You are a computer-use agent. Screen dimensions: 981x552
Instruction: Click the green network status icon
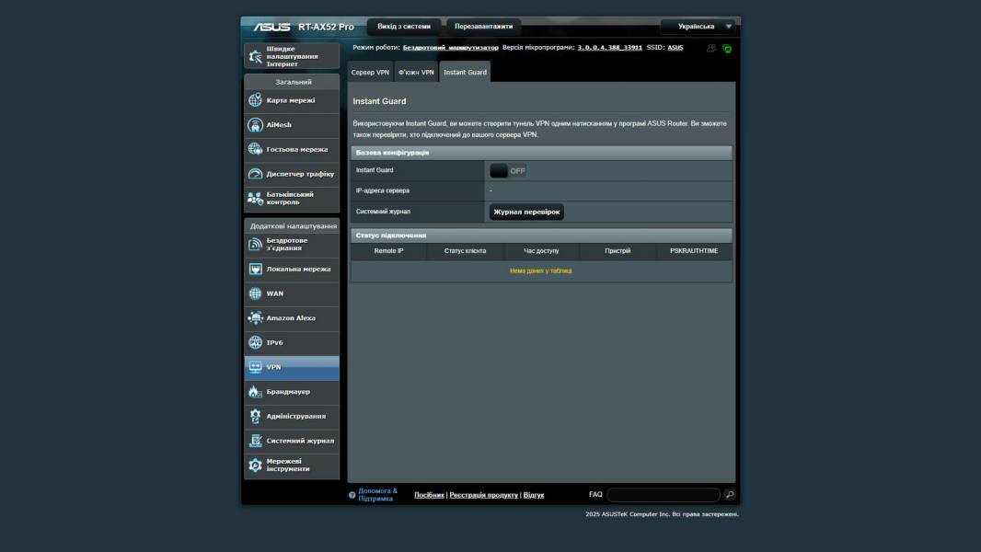(x=727, y=49)
